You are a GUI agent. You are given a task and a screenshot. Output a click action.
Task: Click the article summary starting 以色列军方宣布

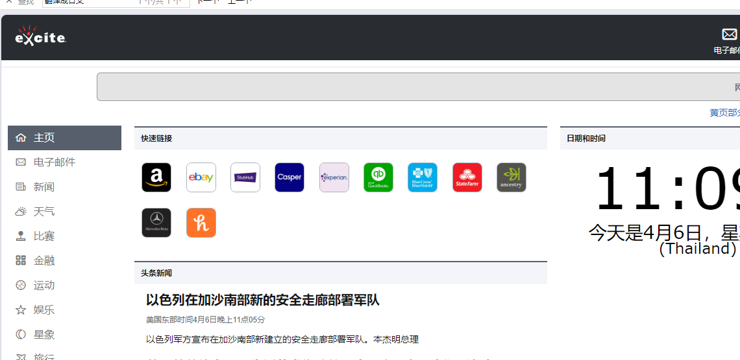click(282, 339)
